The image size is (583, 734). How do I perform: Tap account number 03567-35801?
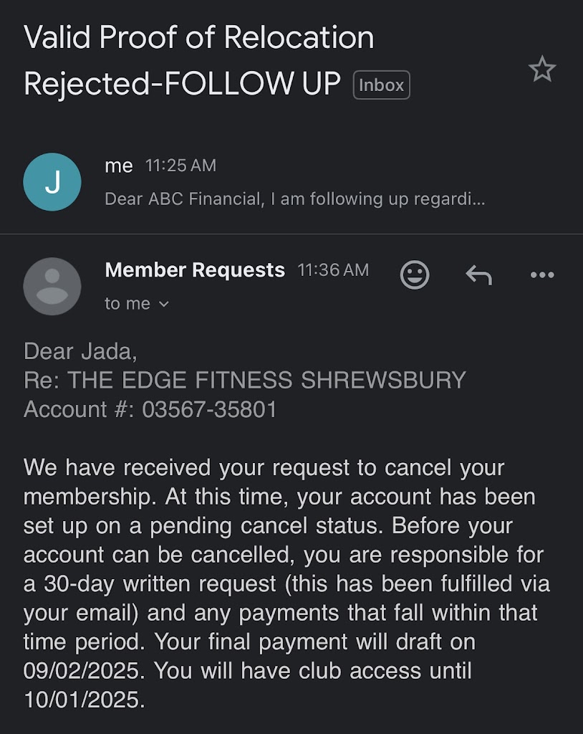click(x=209, y=410)
